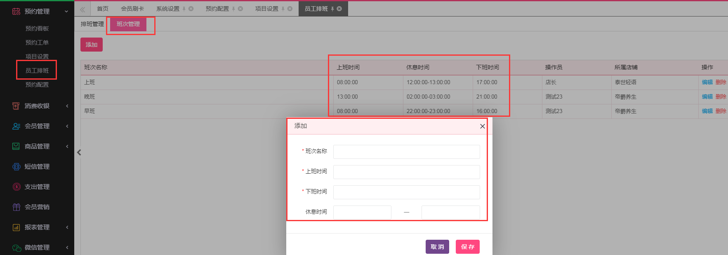Collapse the 预约管理 menu using its chevron
This screenshot has height=255, width=728.
tap(66, 12)
